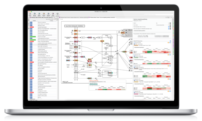Click help icon for Show only results option
This screenshot has height=121, width=202.
(170, 29)
